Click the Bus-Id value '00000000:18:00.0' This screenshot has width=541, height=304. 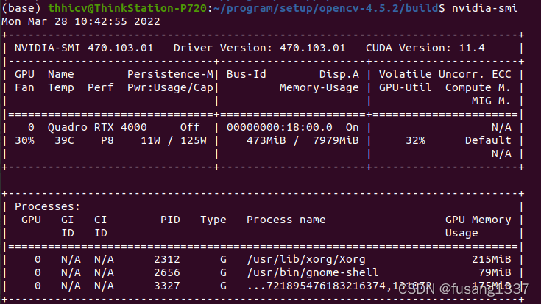280,127
